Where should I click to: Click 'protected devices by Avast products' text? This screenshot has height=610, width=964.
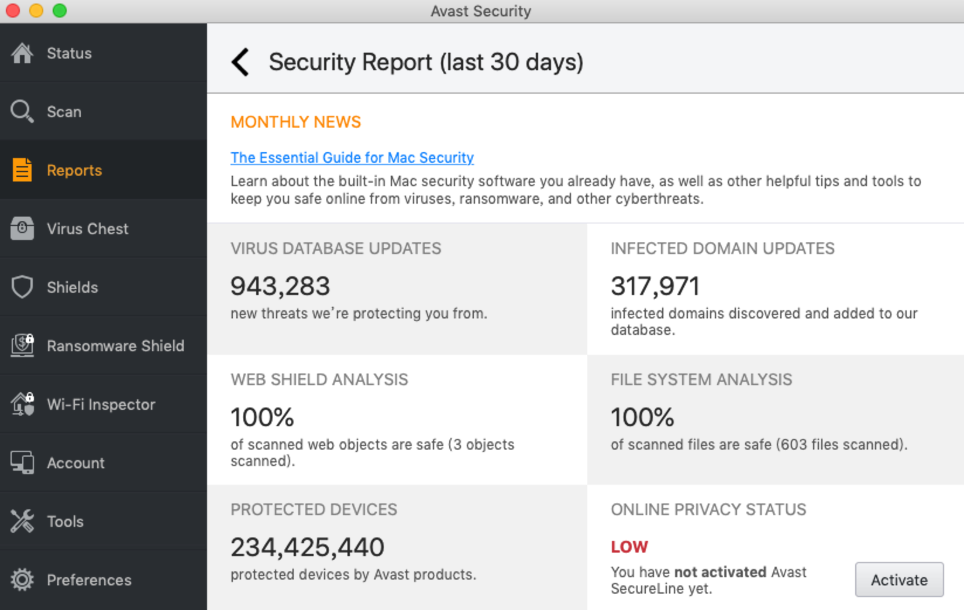point(353,575)
